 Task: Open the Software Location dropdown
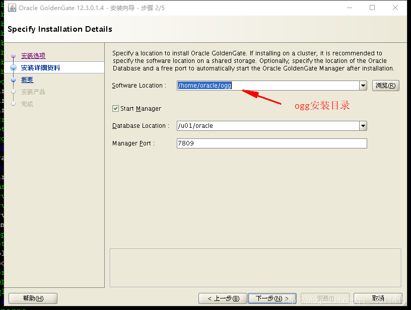[x=364, y=85]
